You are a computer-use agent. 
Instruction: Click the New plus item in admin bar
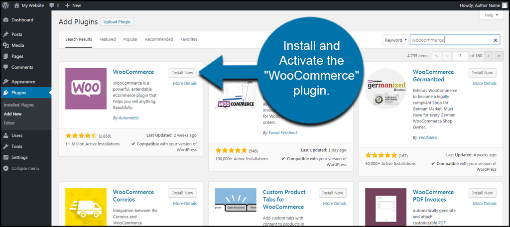(x=73, y=5)
